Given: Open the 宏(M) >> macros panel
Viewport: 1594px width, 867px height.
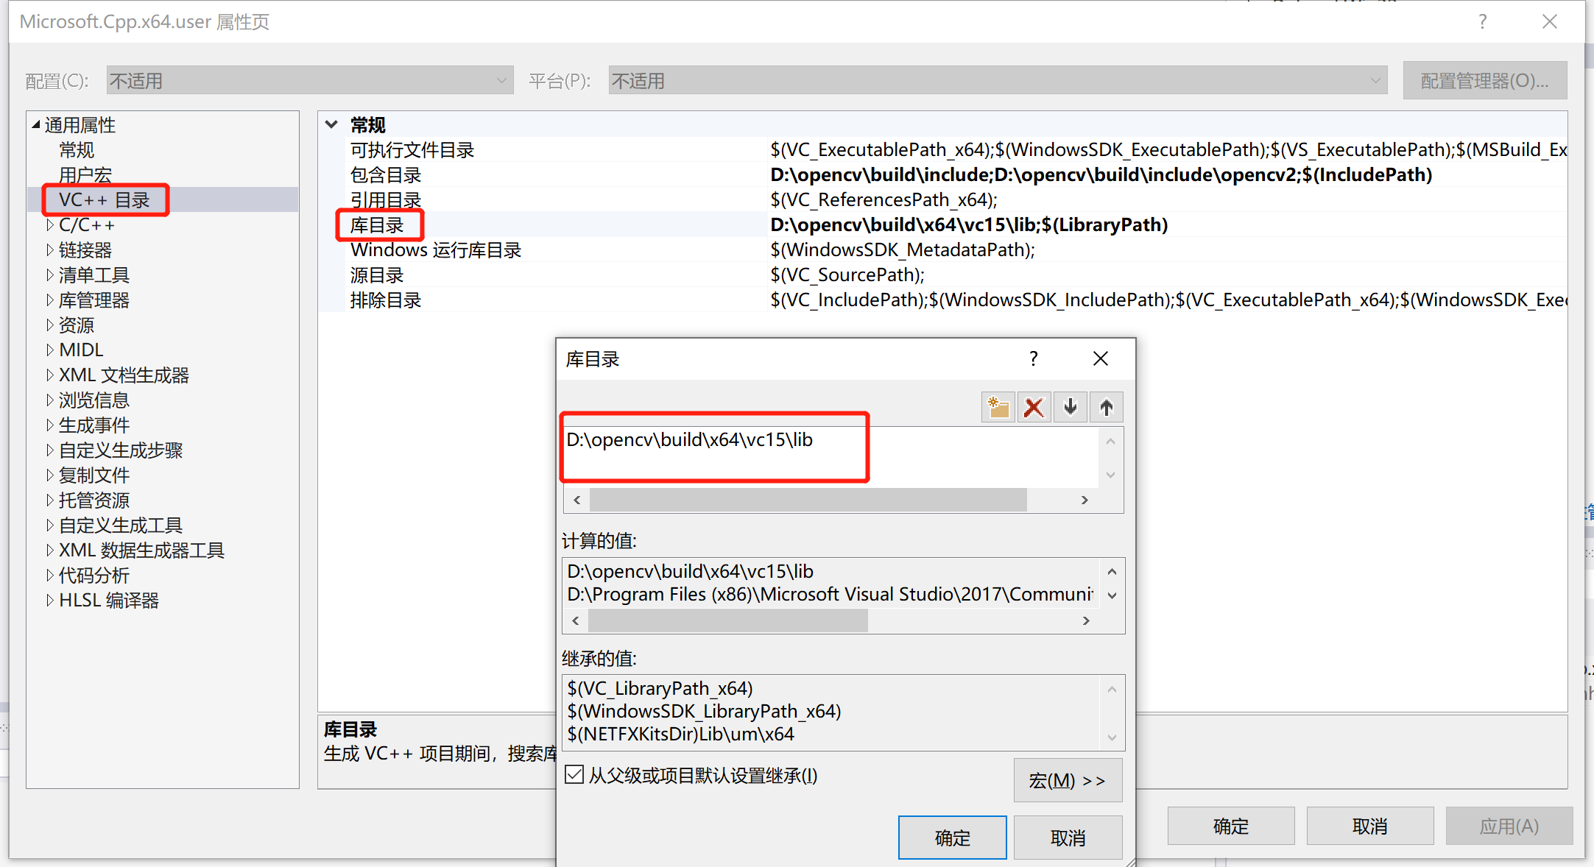Looking at the screenshot, I should pos(1067,780).
